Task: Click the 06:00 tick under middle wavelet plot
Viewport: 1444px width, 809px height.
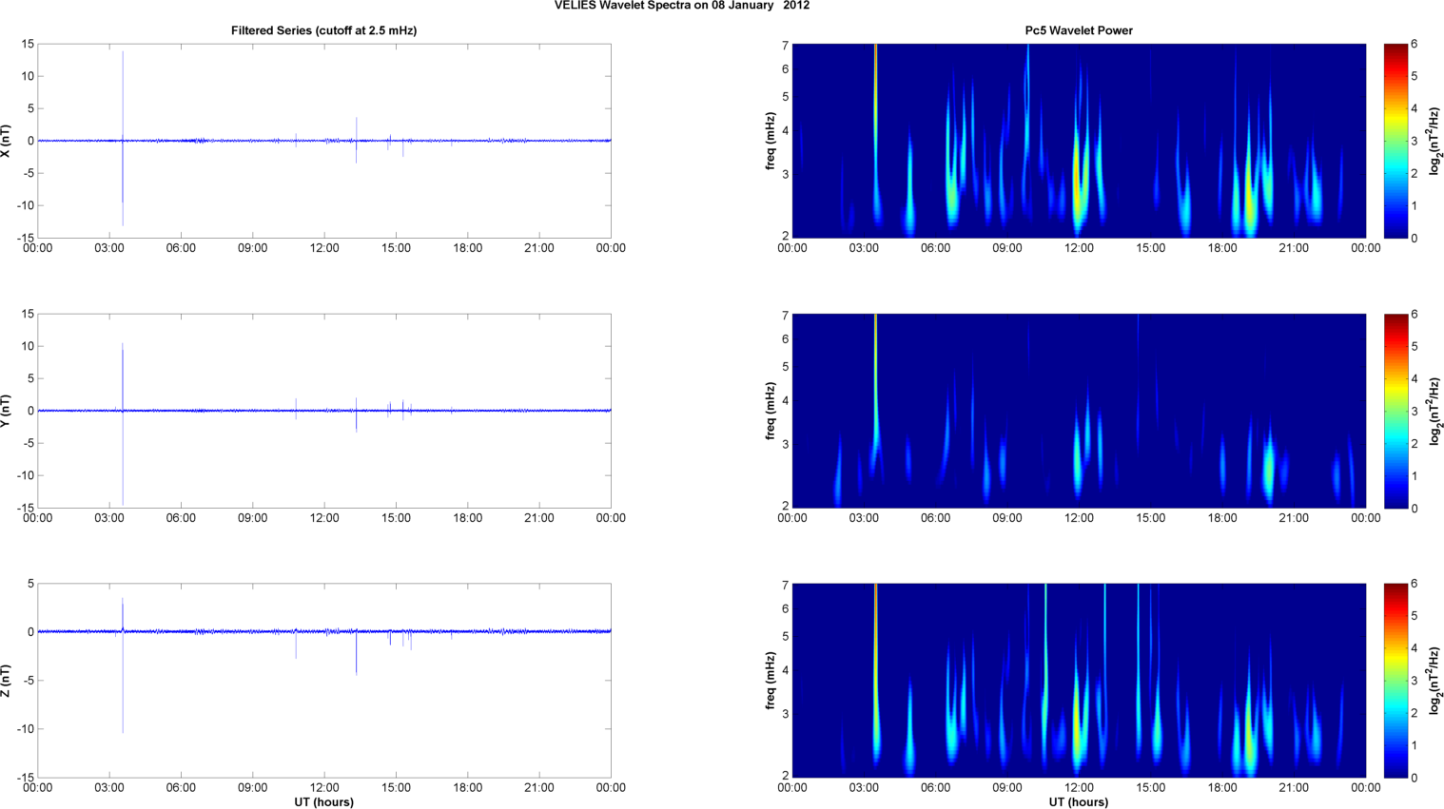Action: coord(935,518)
